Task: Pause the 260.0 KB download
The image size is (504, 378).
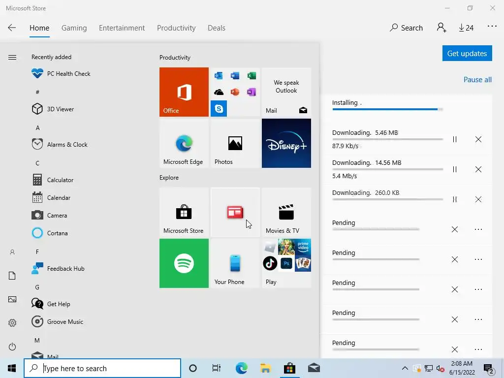Action: [454, 199]
